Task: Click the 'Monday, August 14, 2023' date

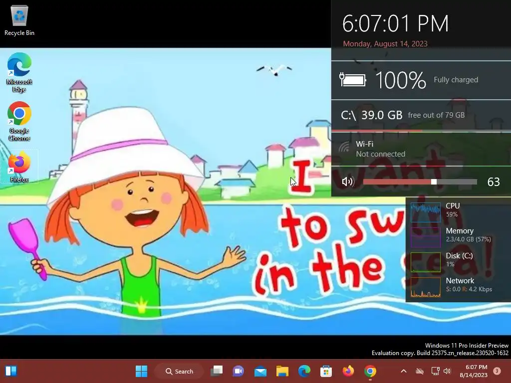Action: [385, 44]
